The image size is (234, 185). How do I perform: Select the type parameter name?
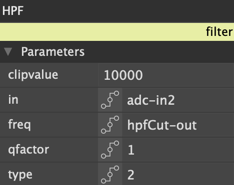tap(20, 175)
